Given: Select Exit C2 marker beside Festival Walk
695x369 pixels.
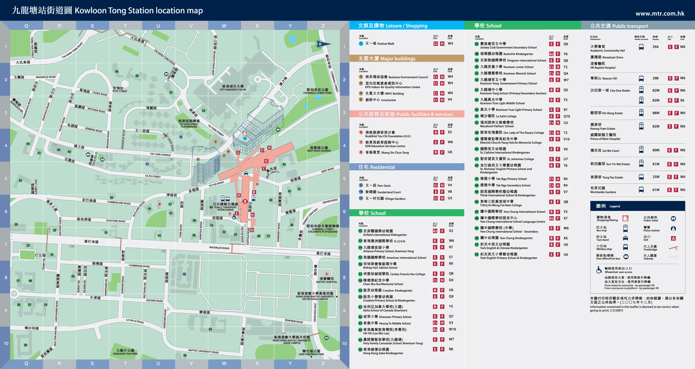Looking at the screenshot, I should point(238,153).
